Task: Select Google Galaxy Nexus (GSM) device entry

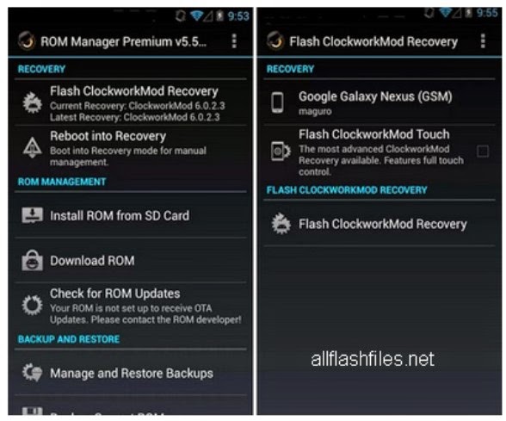Action: [379, 102]
